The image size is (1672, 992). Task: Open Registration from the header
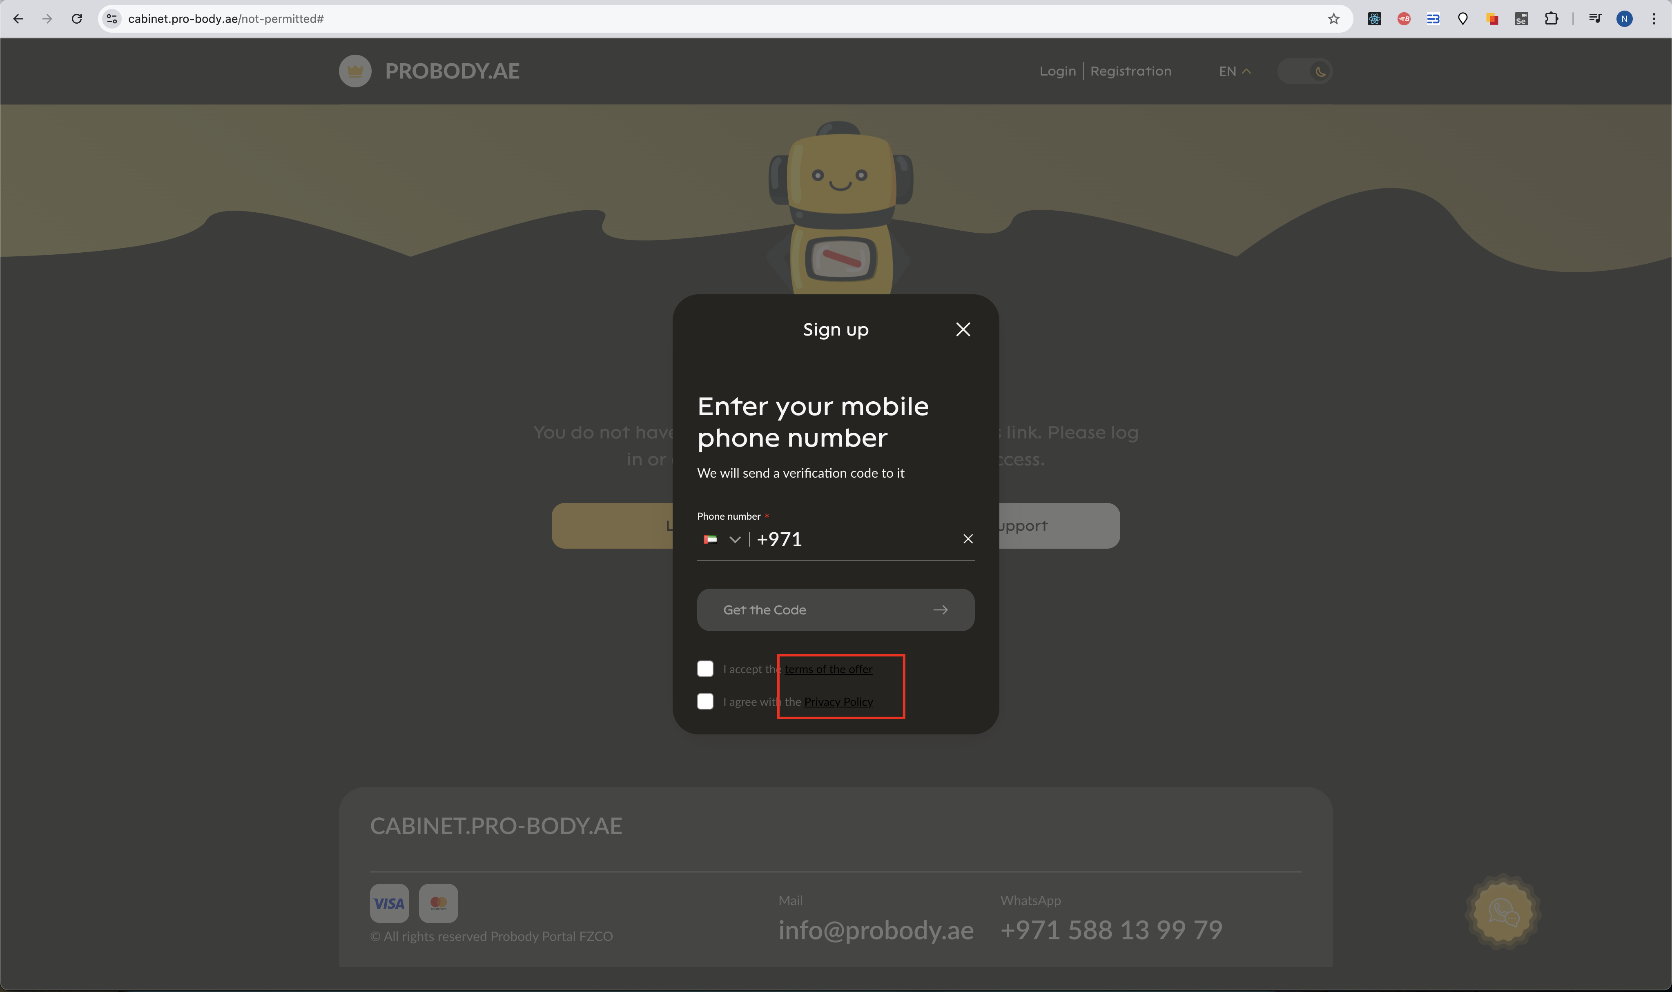click(1130, 71)
